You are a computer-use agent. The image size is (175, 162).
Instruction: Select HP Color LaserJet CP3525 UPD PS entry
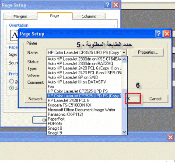[x=84, y=91]
